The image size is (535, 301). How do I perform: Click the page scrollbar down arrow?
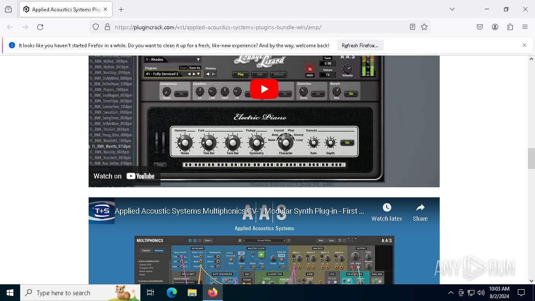[x=531, y=281]
